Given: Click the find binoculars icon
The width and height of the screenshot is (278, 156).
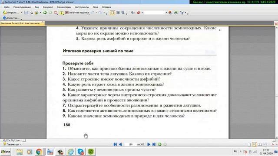Looking at the screenshot, I should coord(170,13).
